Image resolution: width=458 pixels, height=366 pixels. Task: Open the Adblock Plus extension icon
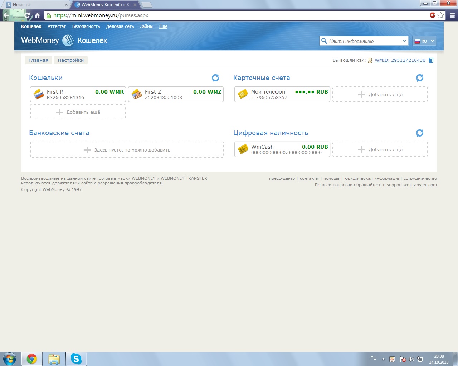point(433,15)
